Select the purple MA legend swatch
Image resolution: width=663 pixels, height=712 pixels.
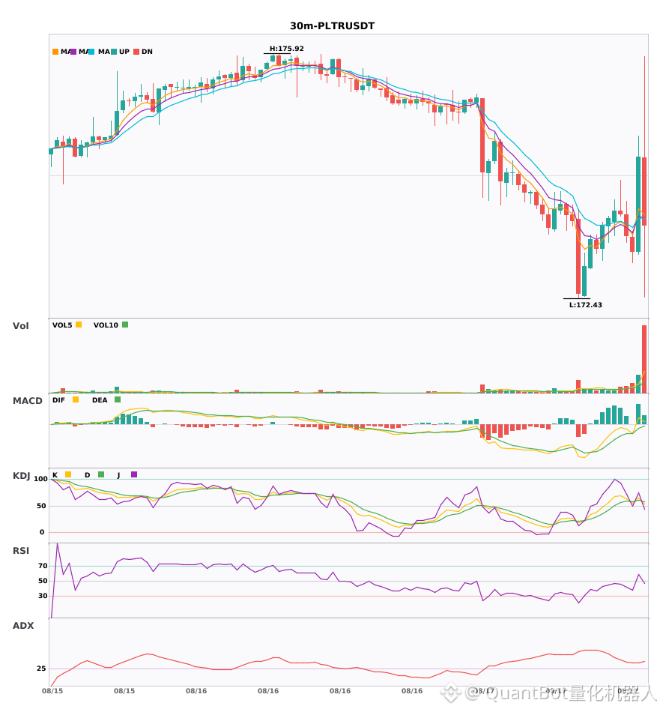[73, 52]
